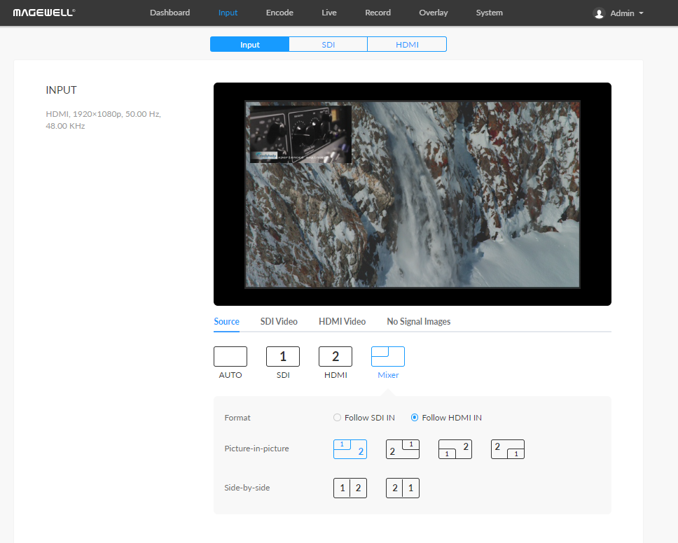Choose PiP layout with 1 bottom-left

click(x=455, y=449)
